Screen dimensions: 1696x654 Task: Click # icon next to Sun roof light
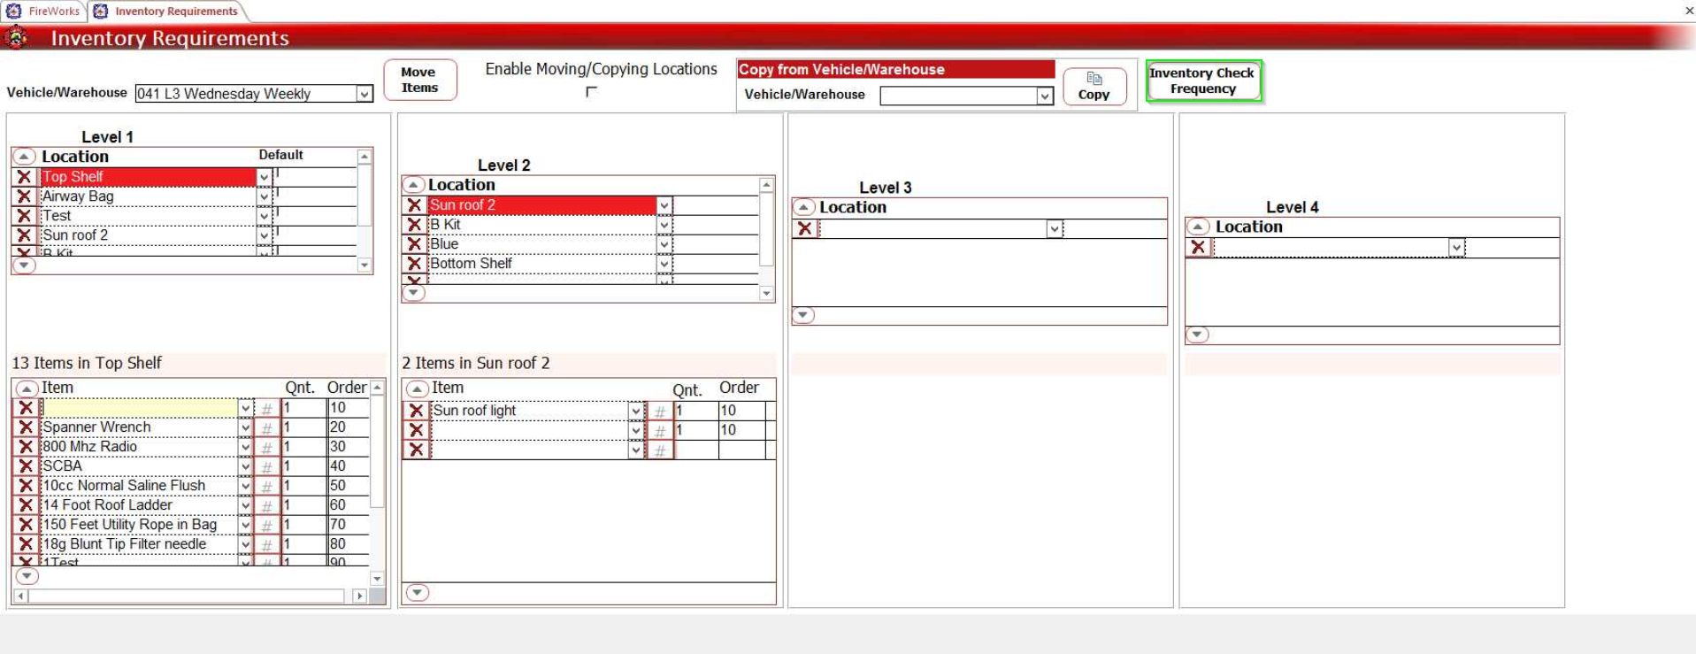pos(659,411)
